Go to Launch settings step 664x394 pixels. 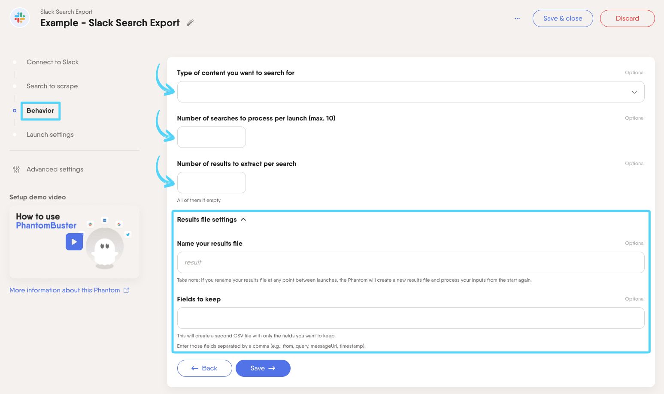tap(50, 135)
